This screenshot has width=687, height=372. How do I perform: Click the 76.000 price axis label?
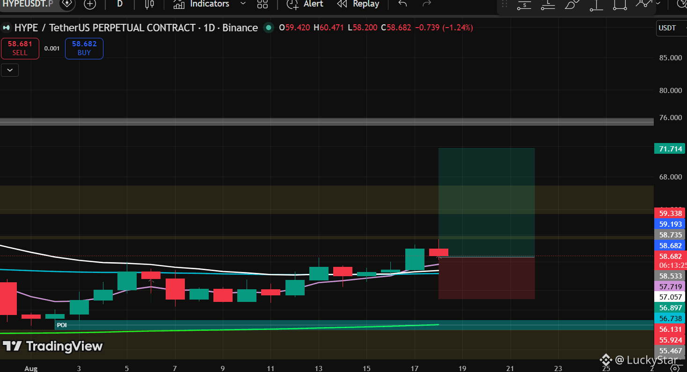pyautogui.click(x=670, y=117)
